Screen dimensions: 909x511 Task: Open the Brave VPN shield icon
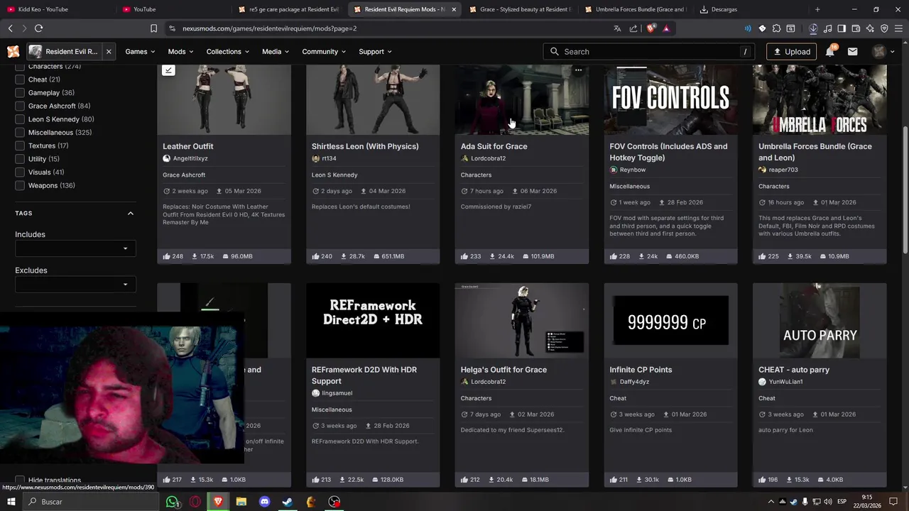(884, 28)
